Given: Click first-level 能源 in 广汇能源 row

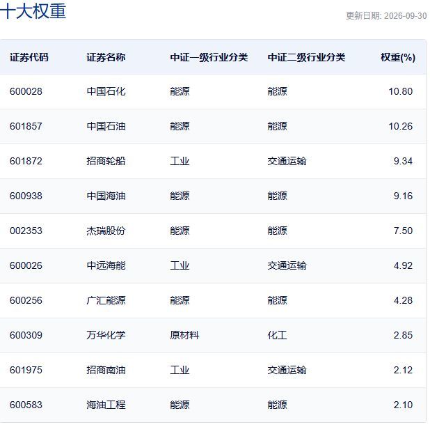Looking at the screenshot, I should pyautogui.click(x=180, y=300).
